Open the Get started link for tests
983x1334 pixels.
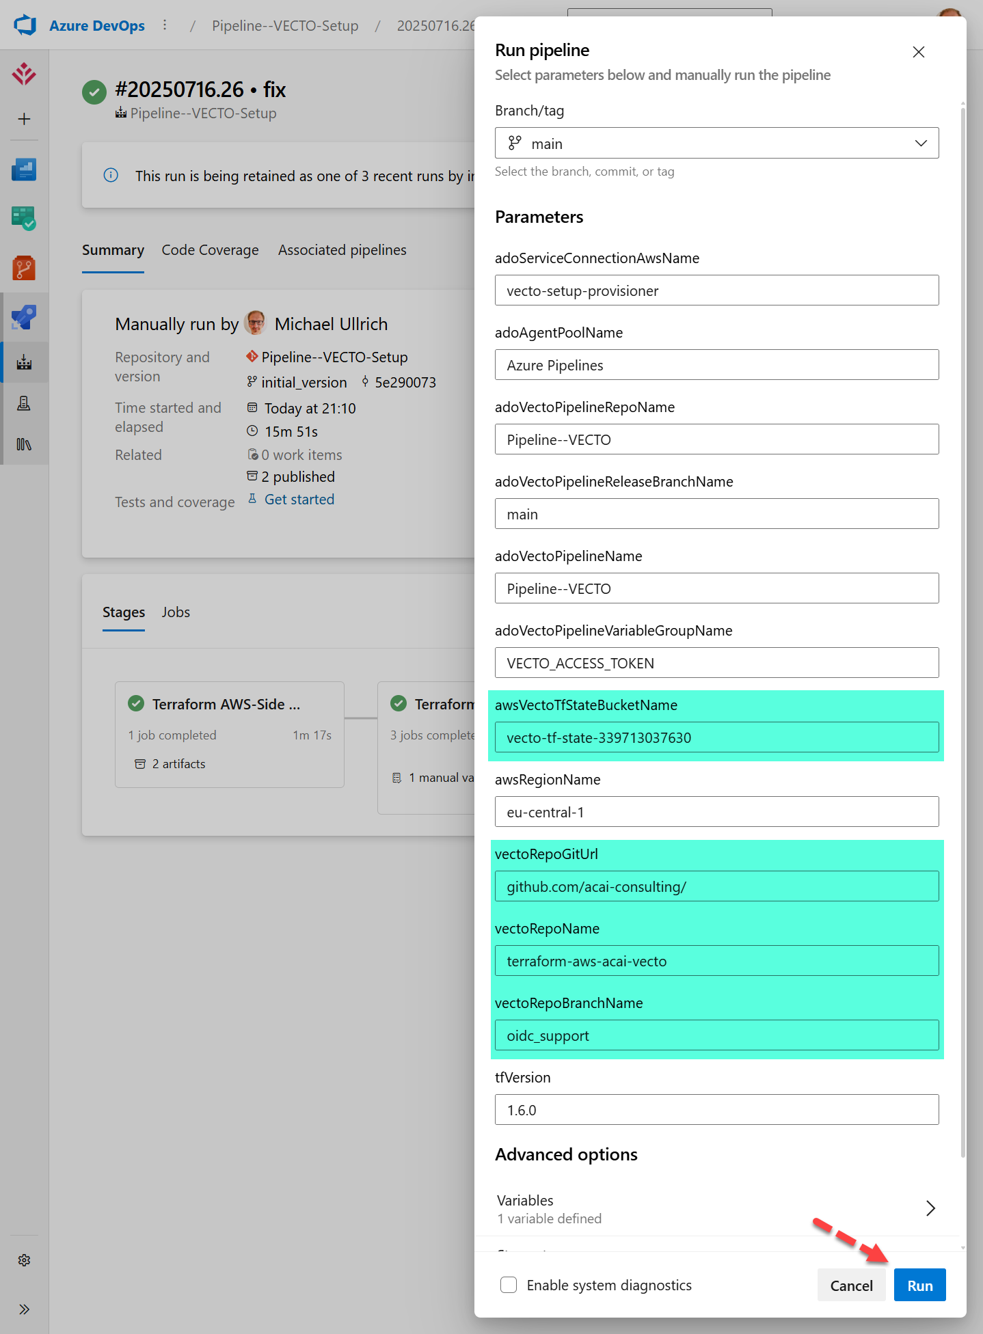pos(299,500)
